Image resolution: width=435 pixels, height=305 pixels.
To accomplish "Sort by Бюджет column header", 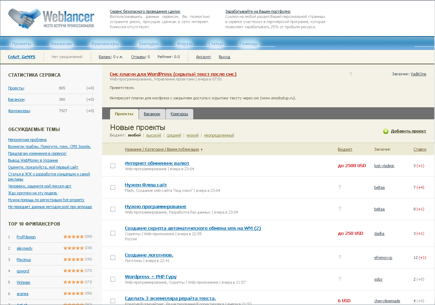I will [x=345, y=149].
